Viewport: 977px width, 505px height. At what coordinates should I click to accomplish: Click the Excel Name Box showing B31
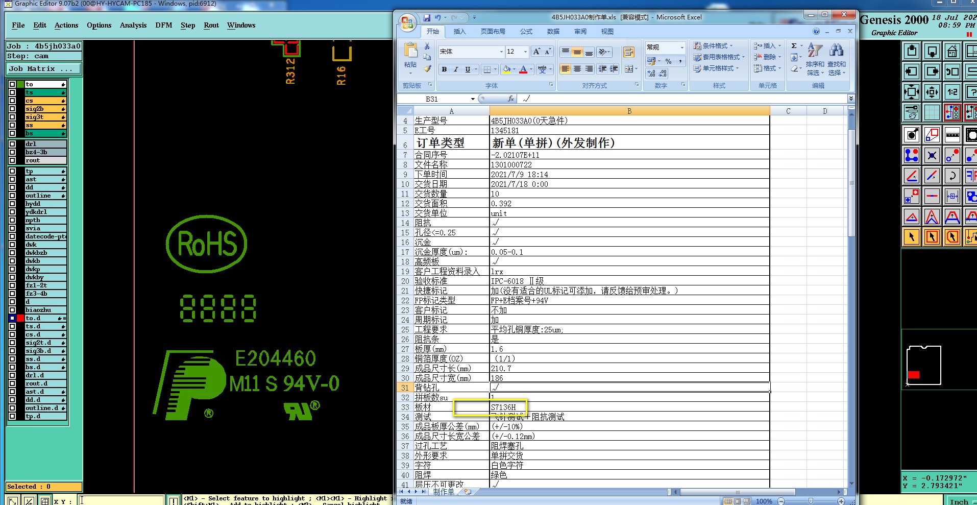coord(432,99)
